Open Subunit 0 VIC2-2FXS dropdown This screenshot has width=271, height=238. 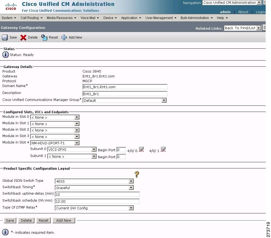click(72, 149)
